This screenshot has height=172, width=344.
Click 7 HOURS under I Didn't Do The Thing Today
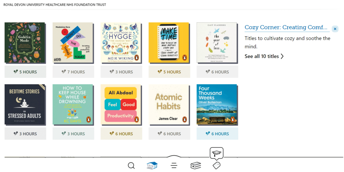coord(73,72)
